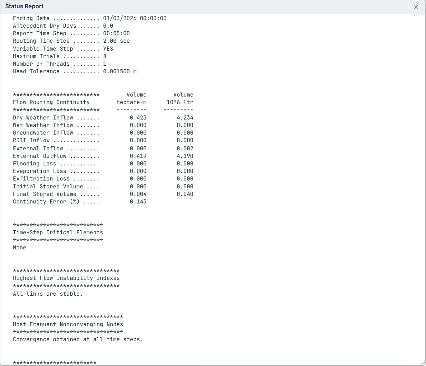Click the 'Flooding Loss' row label
The width and height of the screenshot is (426, 366).
34,164
